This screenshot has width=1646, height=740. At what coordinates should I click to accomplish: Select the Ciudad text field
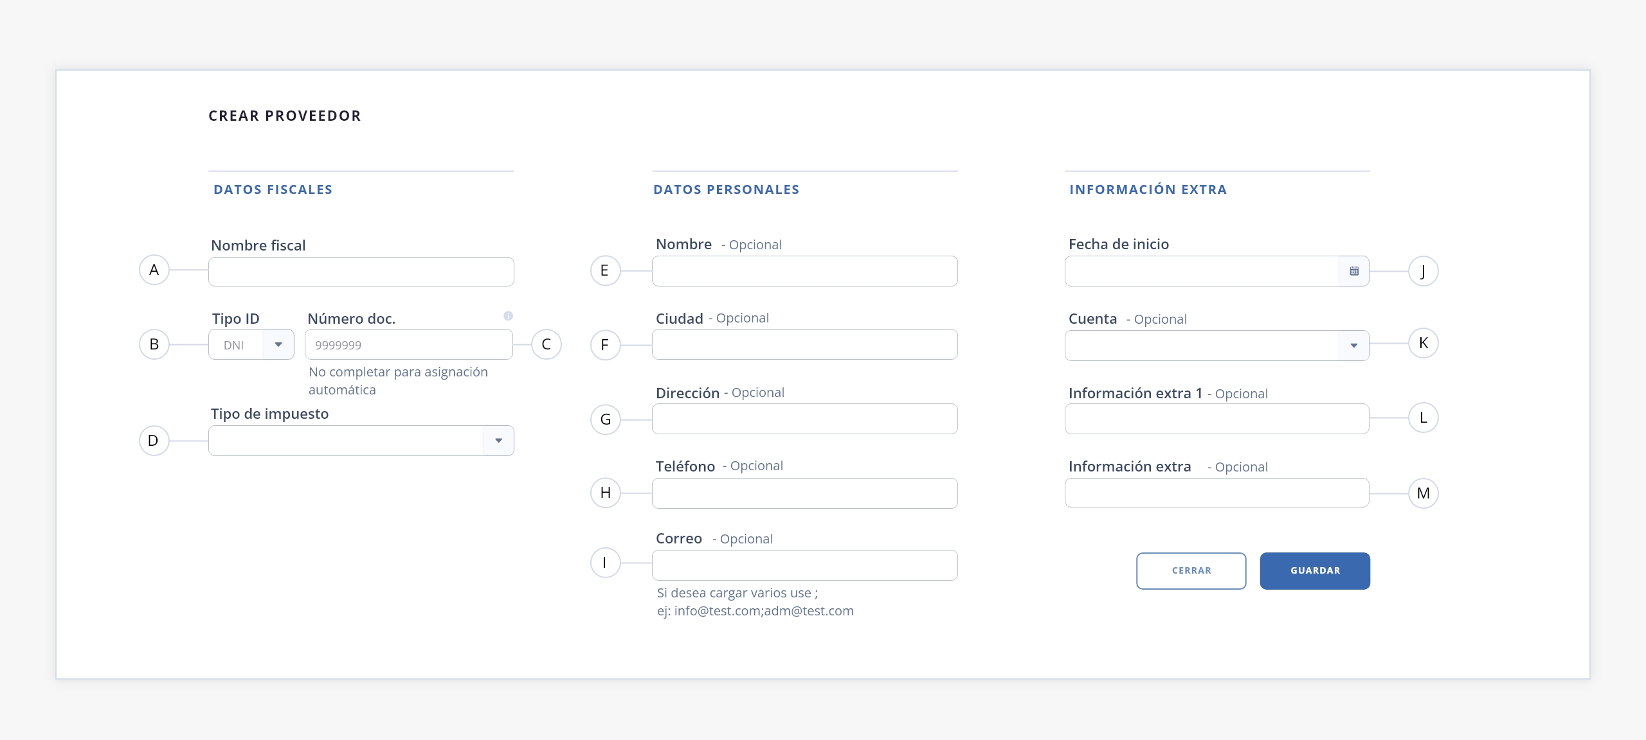point(805,344)
